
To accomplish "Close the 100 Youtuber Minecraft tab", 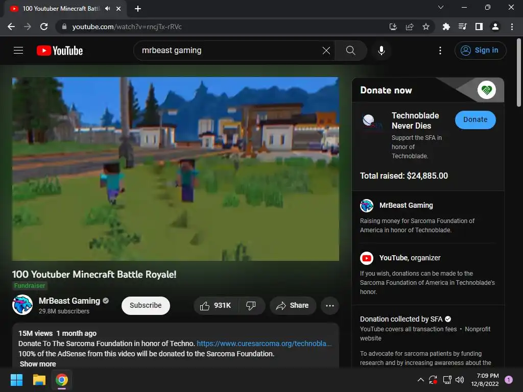I will click(118, 9).
